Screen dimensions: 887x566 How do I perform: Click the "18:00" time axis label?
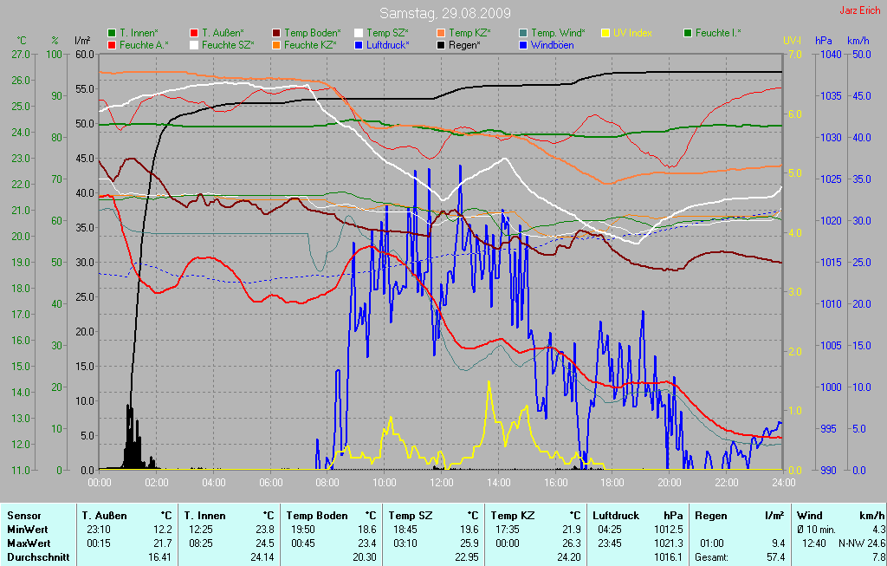coord(612,483)
